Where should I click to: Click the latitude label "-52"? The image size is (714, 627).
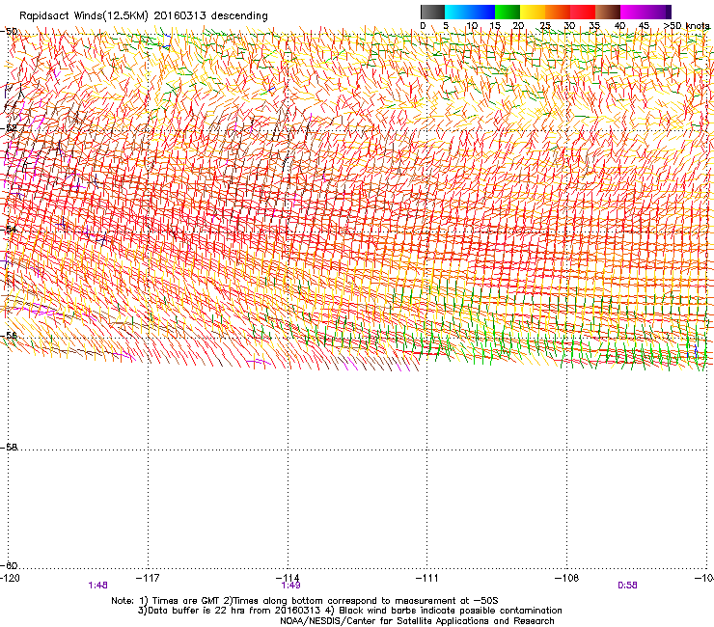pos(9,128)
